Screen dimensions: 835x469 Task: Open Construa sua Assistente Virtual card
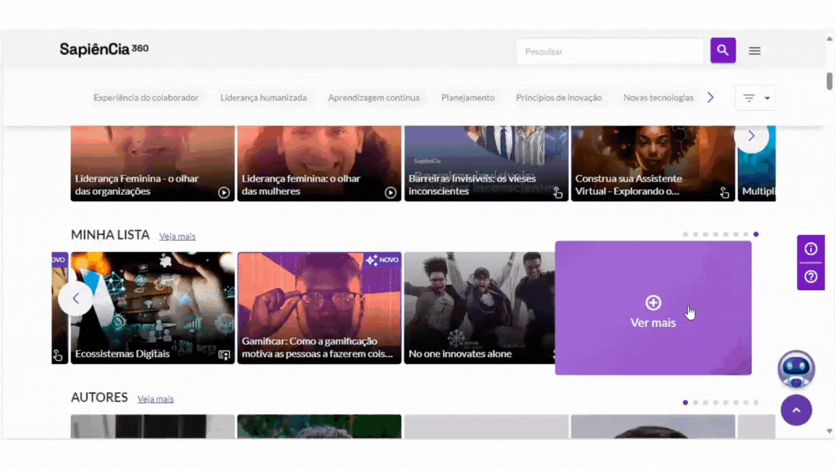[653, 164]
